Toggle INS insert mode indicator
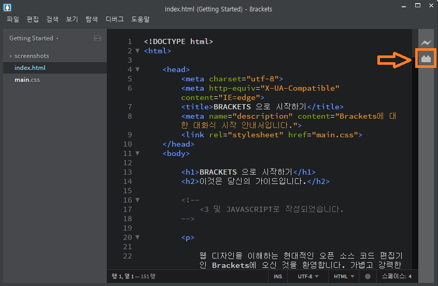The width and height of the screenshot is (438, 286). click(278, 276)
